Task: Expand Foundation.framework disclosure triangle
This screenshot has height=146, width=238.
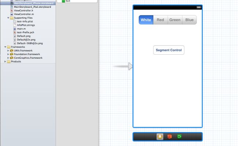Action: click(x=8, y=54)
